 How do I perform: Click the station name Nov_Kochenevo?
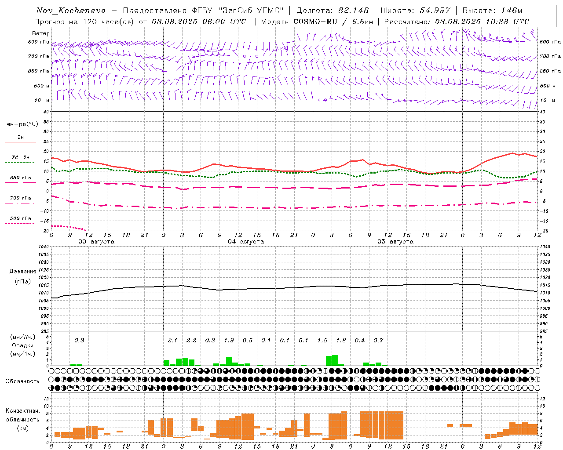click(70, 11)
